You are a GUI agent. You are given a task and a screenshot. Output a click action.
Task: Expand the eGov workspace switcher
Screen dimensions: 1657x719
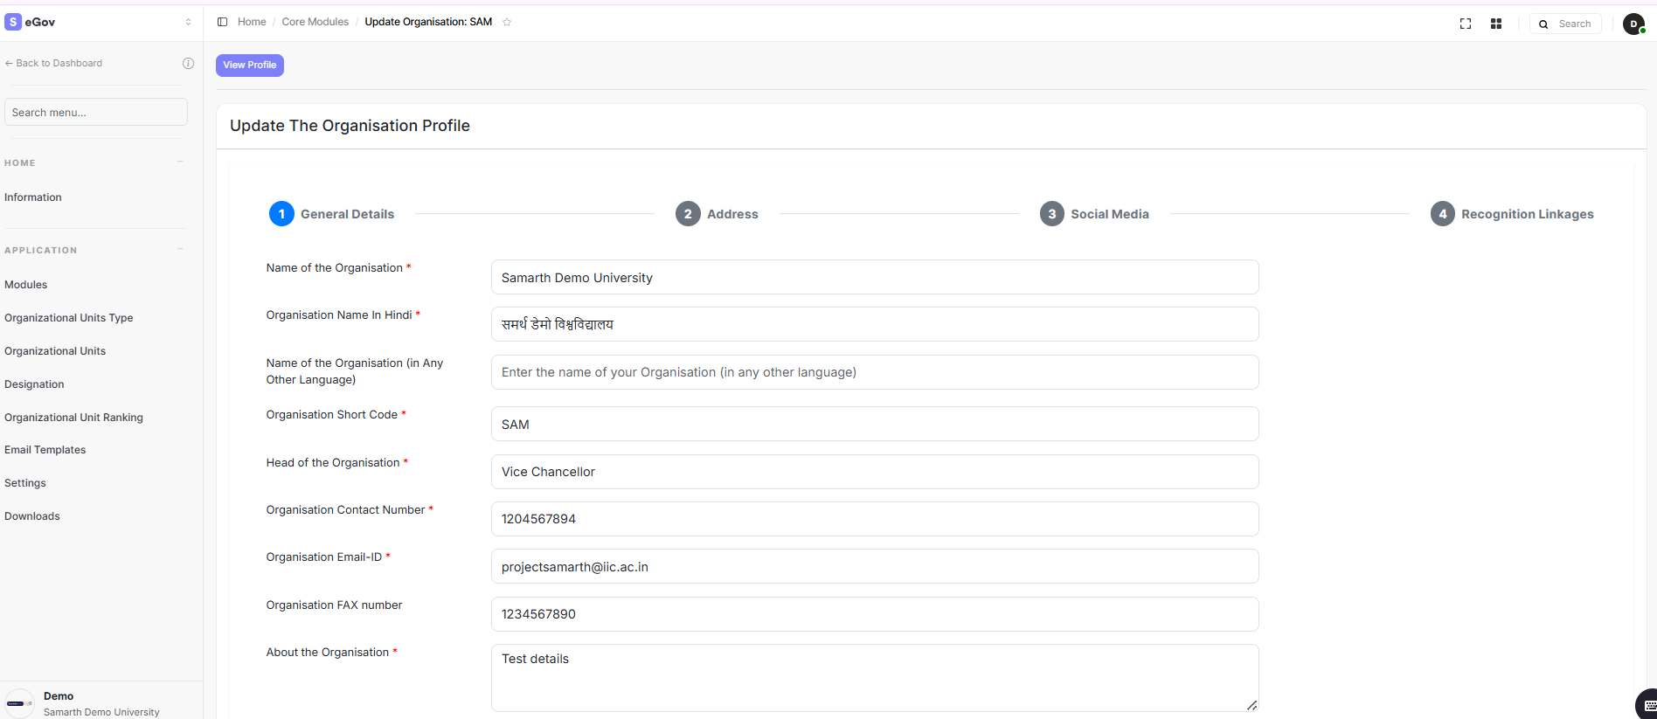[x=188, y=22]
